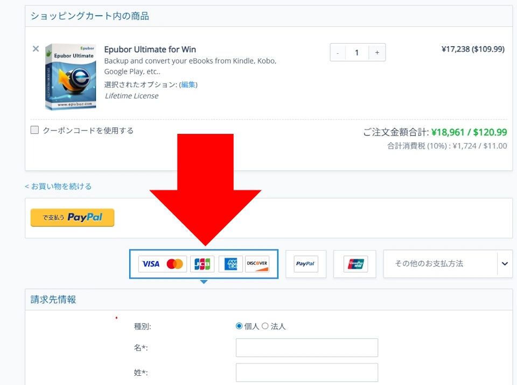Remove Epubor Ultimate from cart with X
Screen dimensions: 517x385
pyautogui.click(x=36, y=49)
